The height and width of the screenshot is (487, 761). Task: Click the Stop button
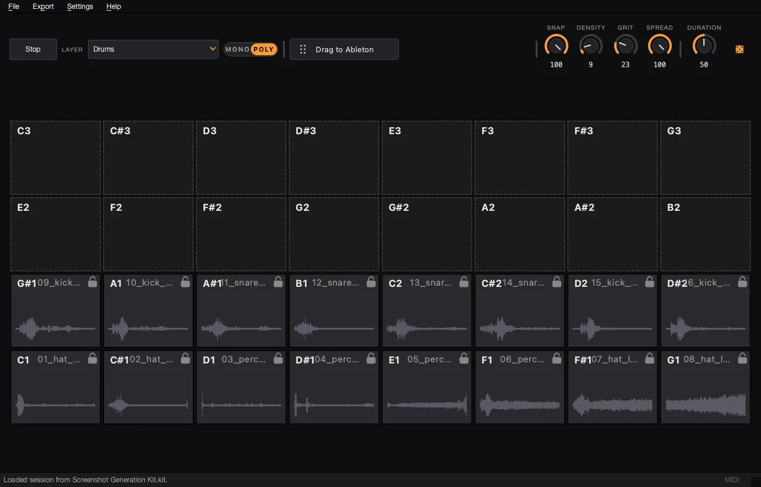[x=33, y=49]
